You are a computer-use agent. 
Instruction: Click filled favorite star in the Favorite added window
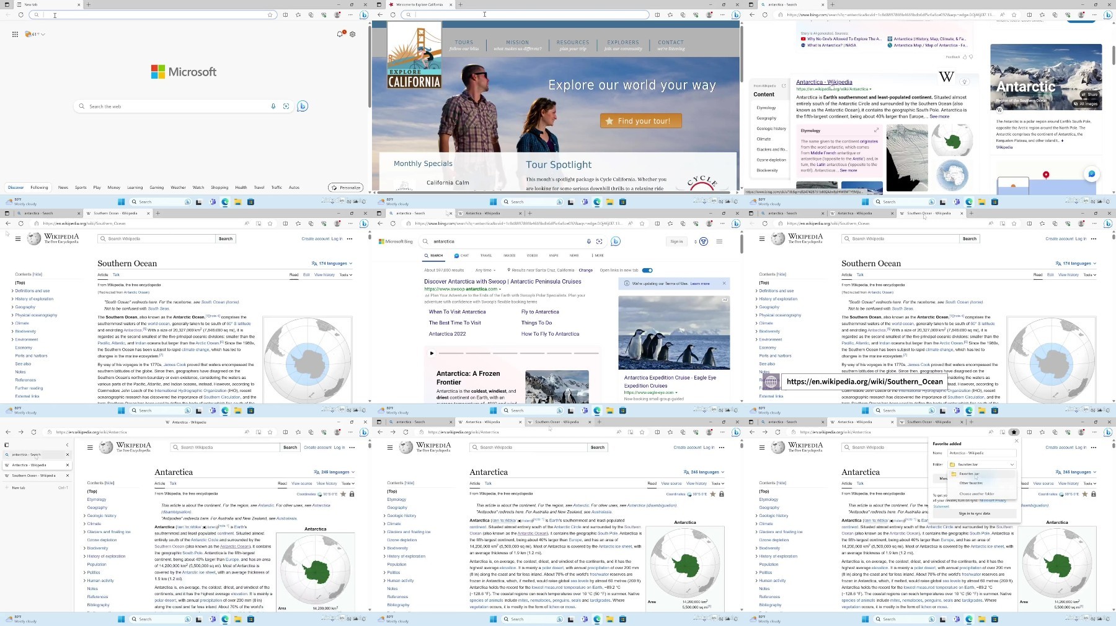(x=1014, y=432)
